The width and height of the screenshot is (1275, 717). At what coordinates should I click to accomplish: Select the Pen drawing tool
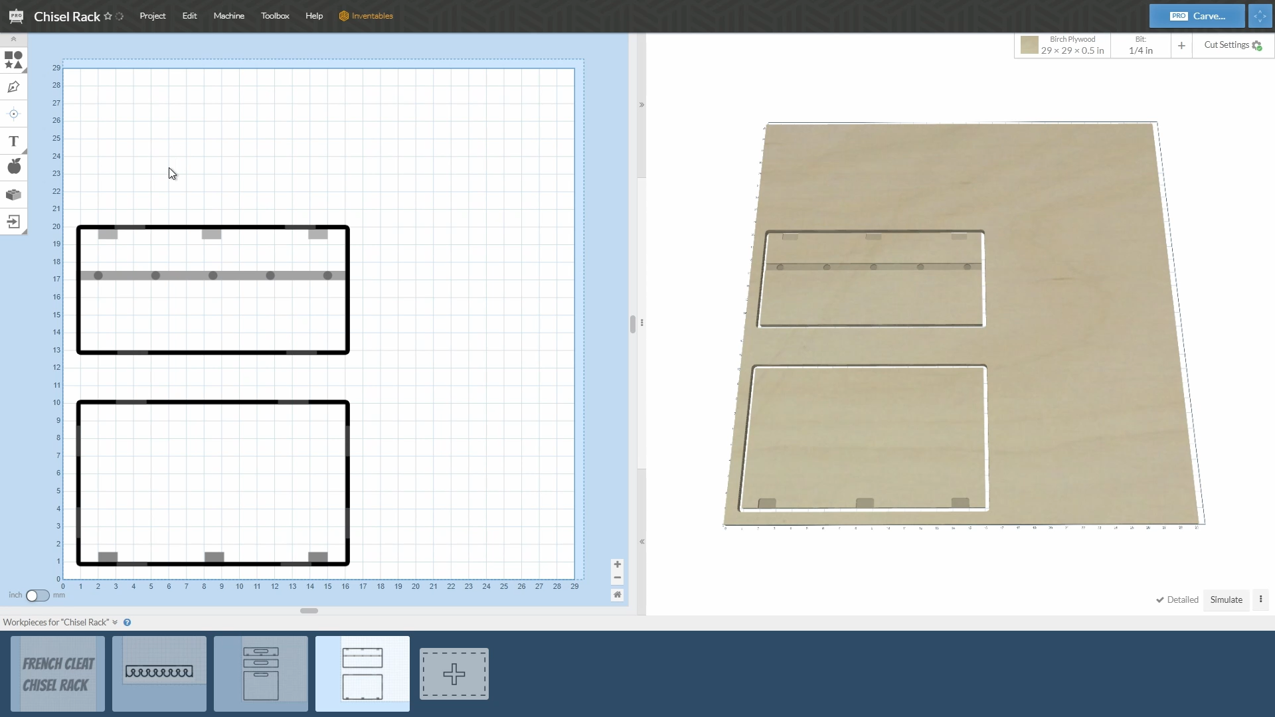tap(13, 87)
